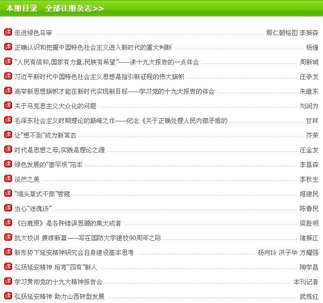Image resolution: width=323 pixels, height=303 pixels.
Task: Click author name 那仁朝格图 李振森
Action: [x=292, y=33]
